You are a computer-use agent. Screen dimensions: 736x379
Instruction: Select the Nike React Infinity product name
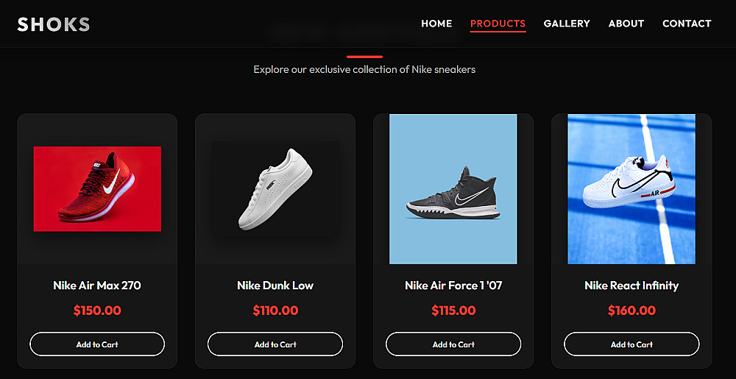tap(631, 286)
